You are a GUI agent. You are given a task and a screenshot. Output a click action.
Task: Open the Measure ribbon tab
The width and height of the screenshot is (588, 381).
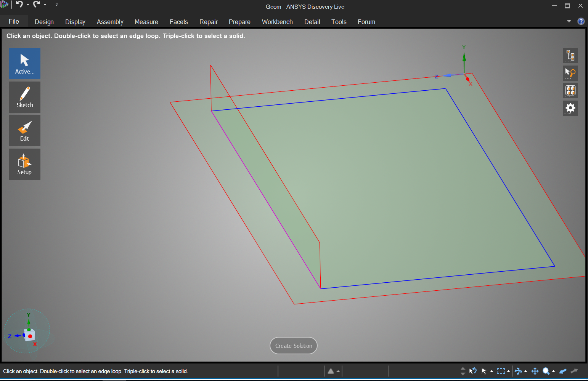146,22
